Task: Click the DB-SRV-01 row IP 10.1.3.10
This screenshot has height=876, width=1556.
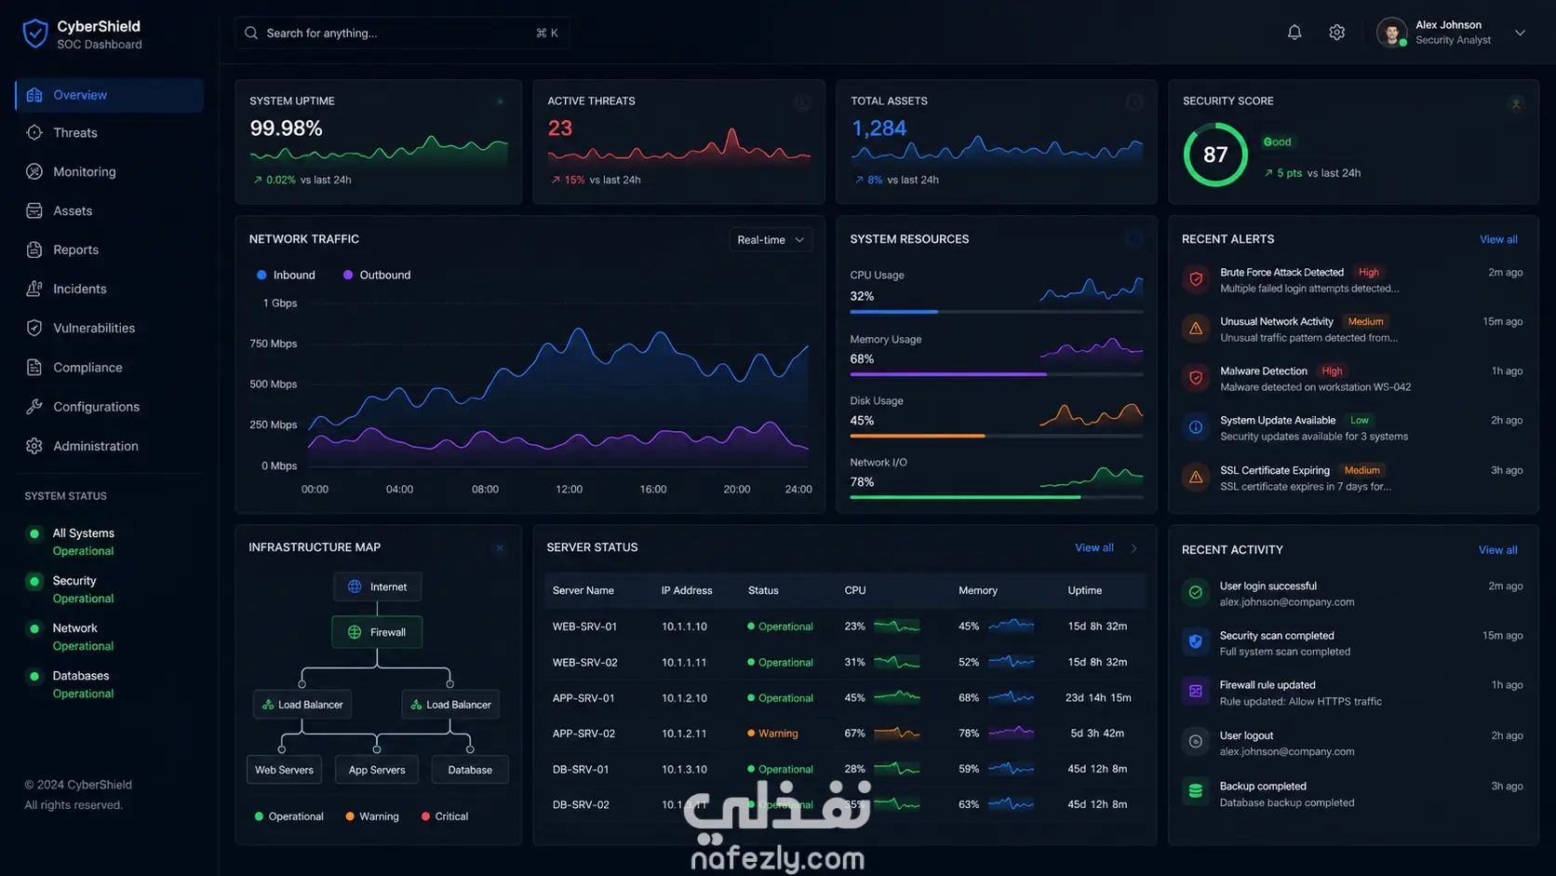Action: 684,770
